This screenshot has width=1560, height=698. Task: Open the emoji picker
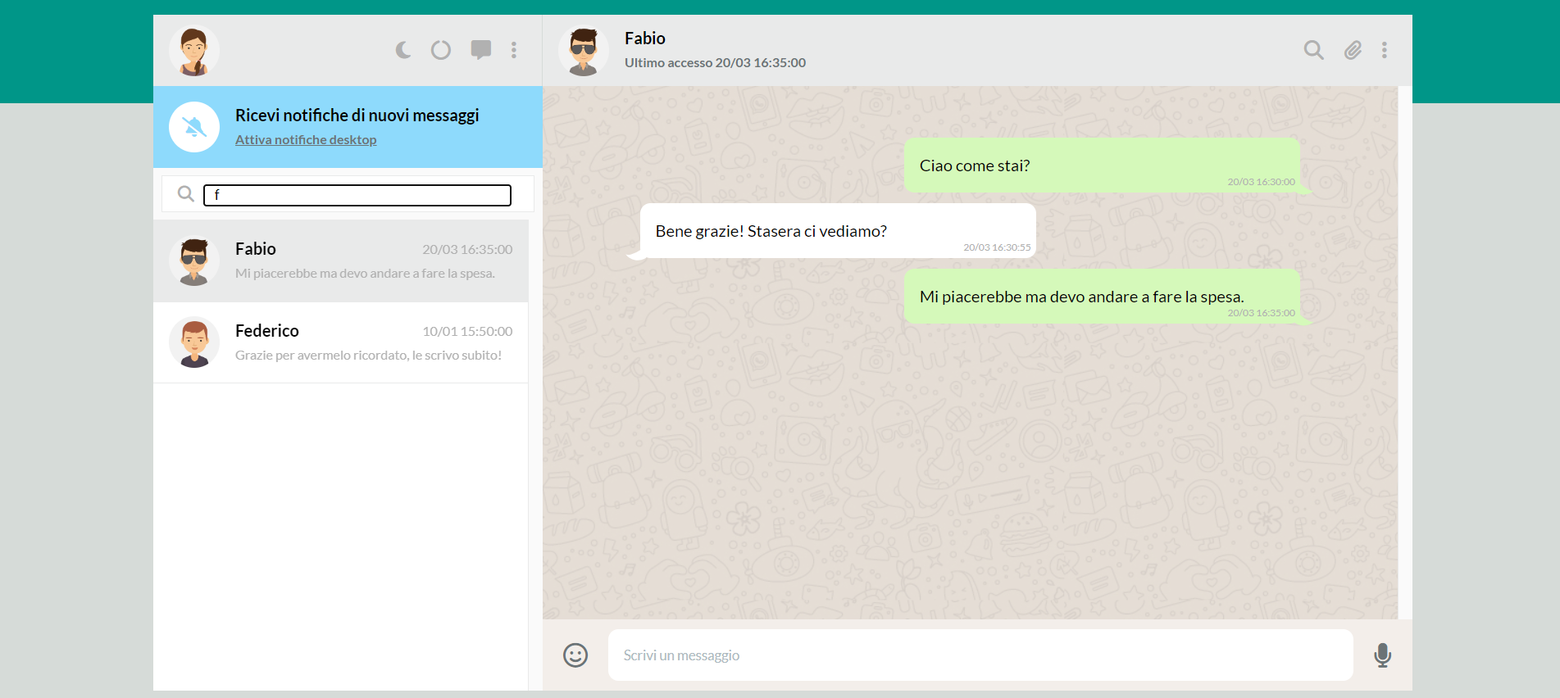point(575,655)
